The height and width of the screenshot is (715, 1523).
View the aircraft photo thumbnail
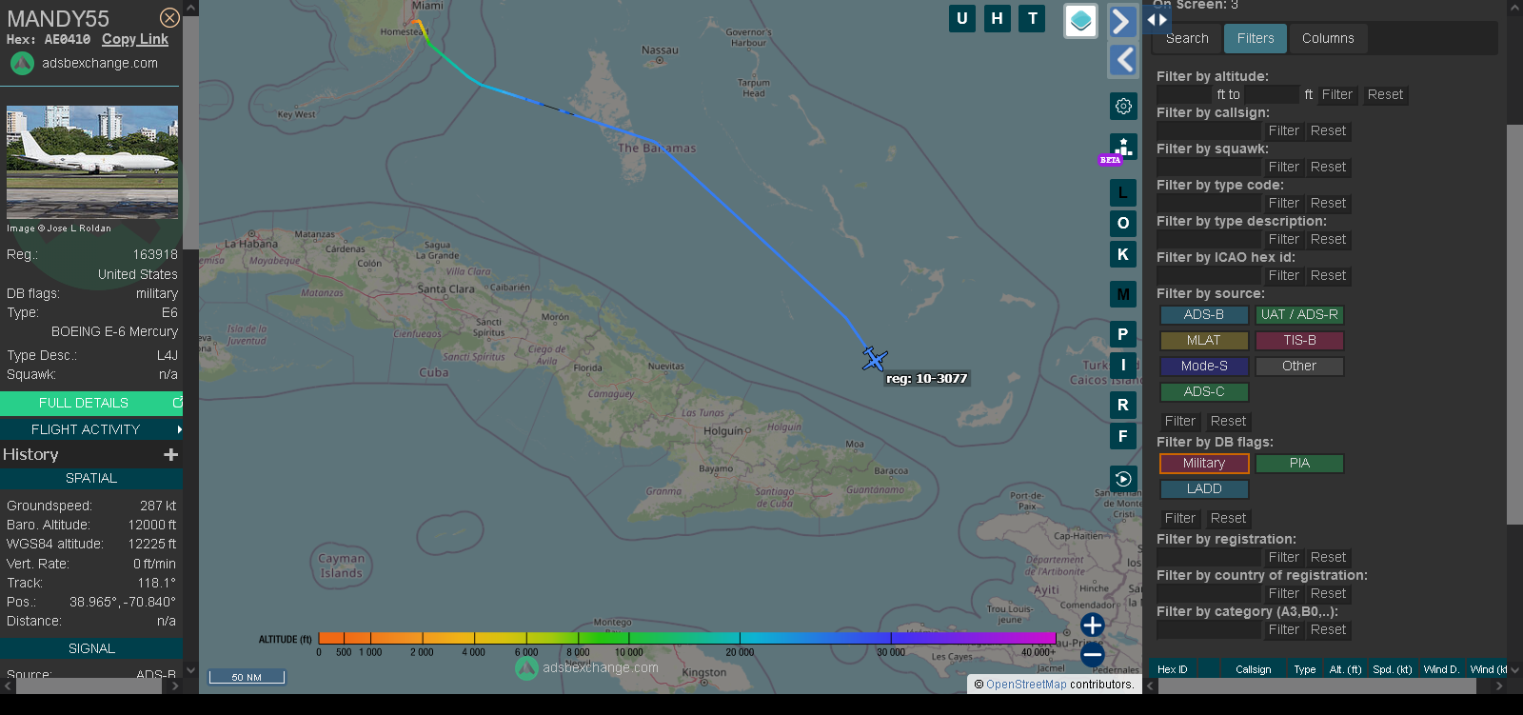click(92, 163)
